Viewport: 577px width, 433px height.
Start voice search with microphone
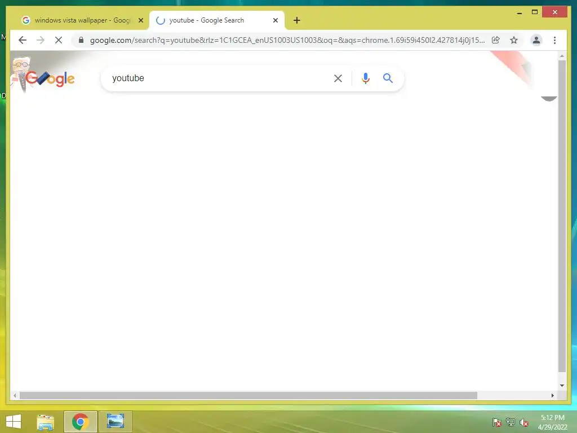coord(365,78)
